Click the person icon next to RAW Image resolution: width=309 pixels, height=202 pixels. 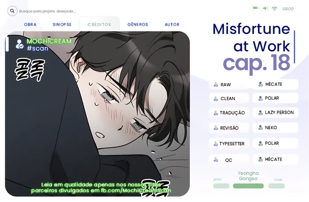click(x=215, y=84)
